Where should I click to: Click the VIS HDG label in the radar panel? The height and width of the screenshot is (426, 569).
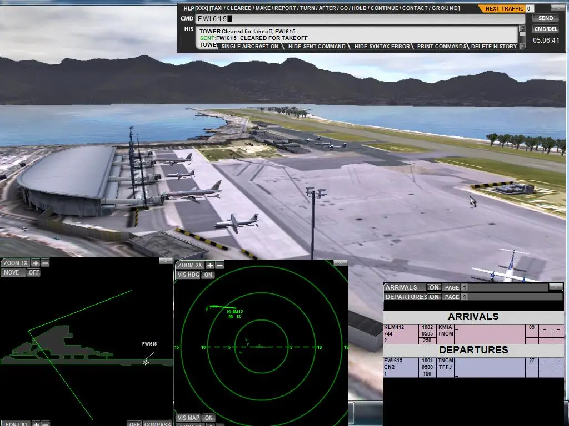tap(188, 275)
